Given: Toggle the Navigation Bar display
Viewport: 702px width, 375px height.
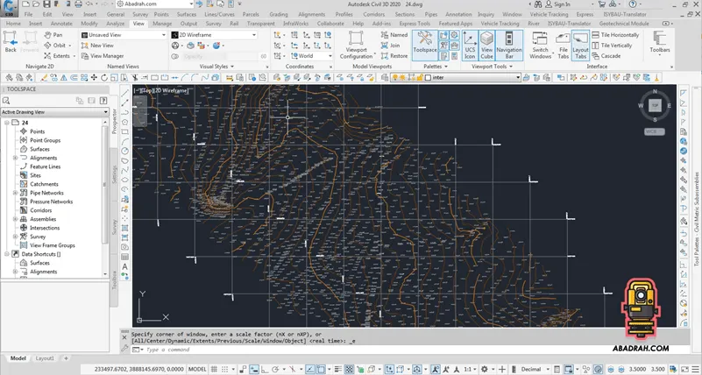Looking at the screenshot, I should 509,44.
